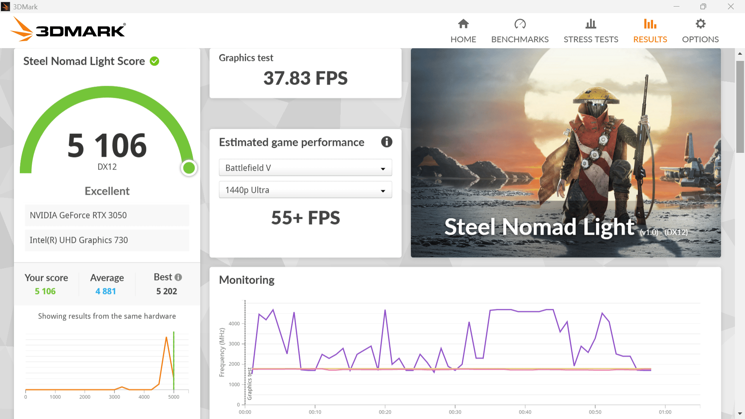This screenshot has width=745, height=419.
Task: Click the green dot on score gauge
Action: tap(189, 168)
